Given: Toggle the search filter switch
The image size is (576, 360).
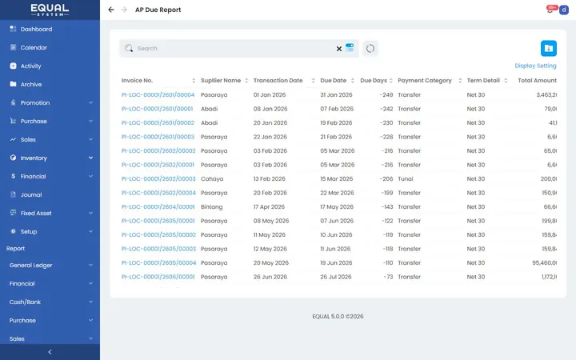Looking at the screenshot, I should (x=350, y=47).
